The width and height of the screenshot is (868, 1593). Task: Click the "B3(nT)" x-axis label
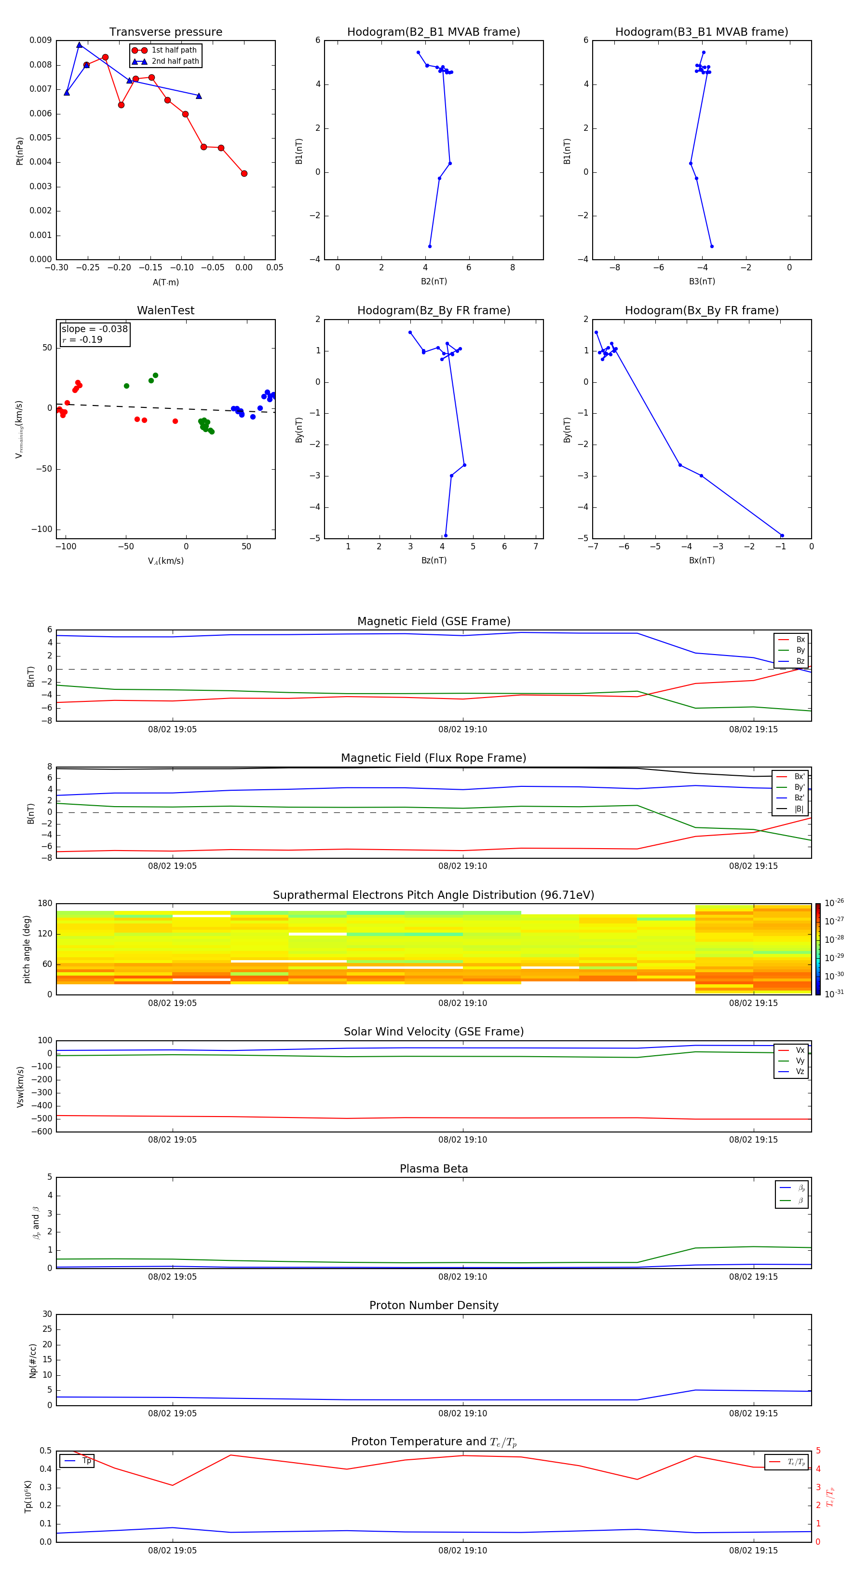pos(702,282)
